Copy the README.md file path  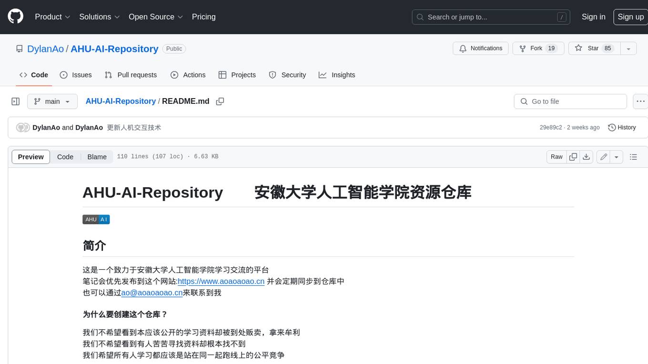220,101
